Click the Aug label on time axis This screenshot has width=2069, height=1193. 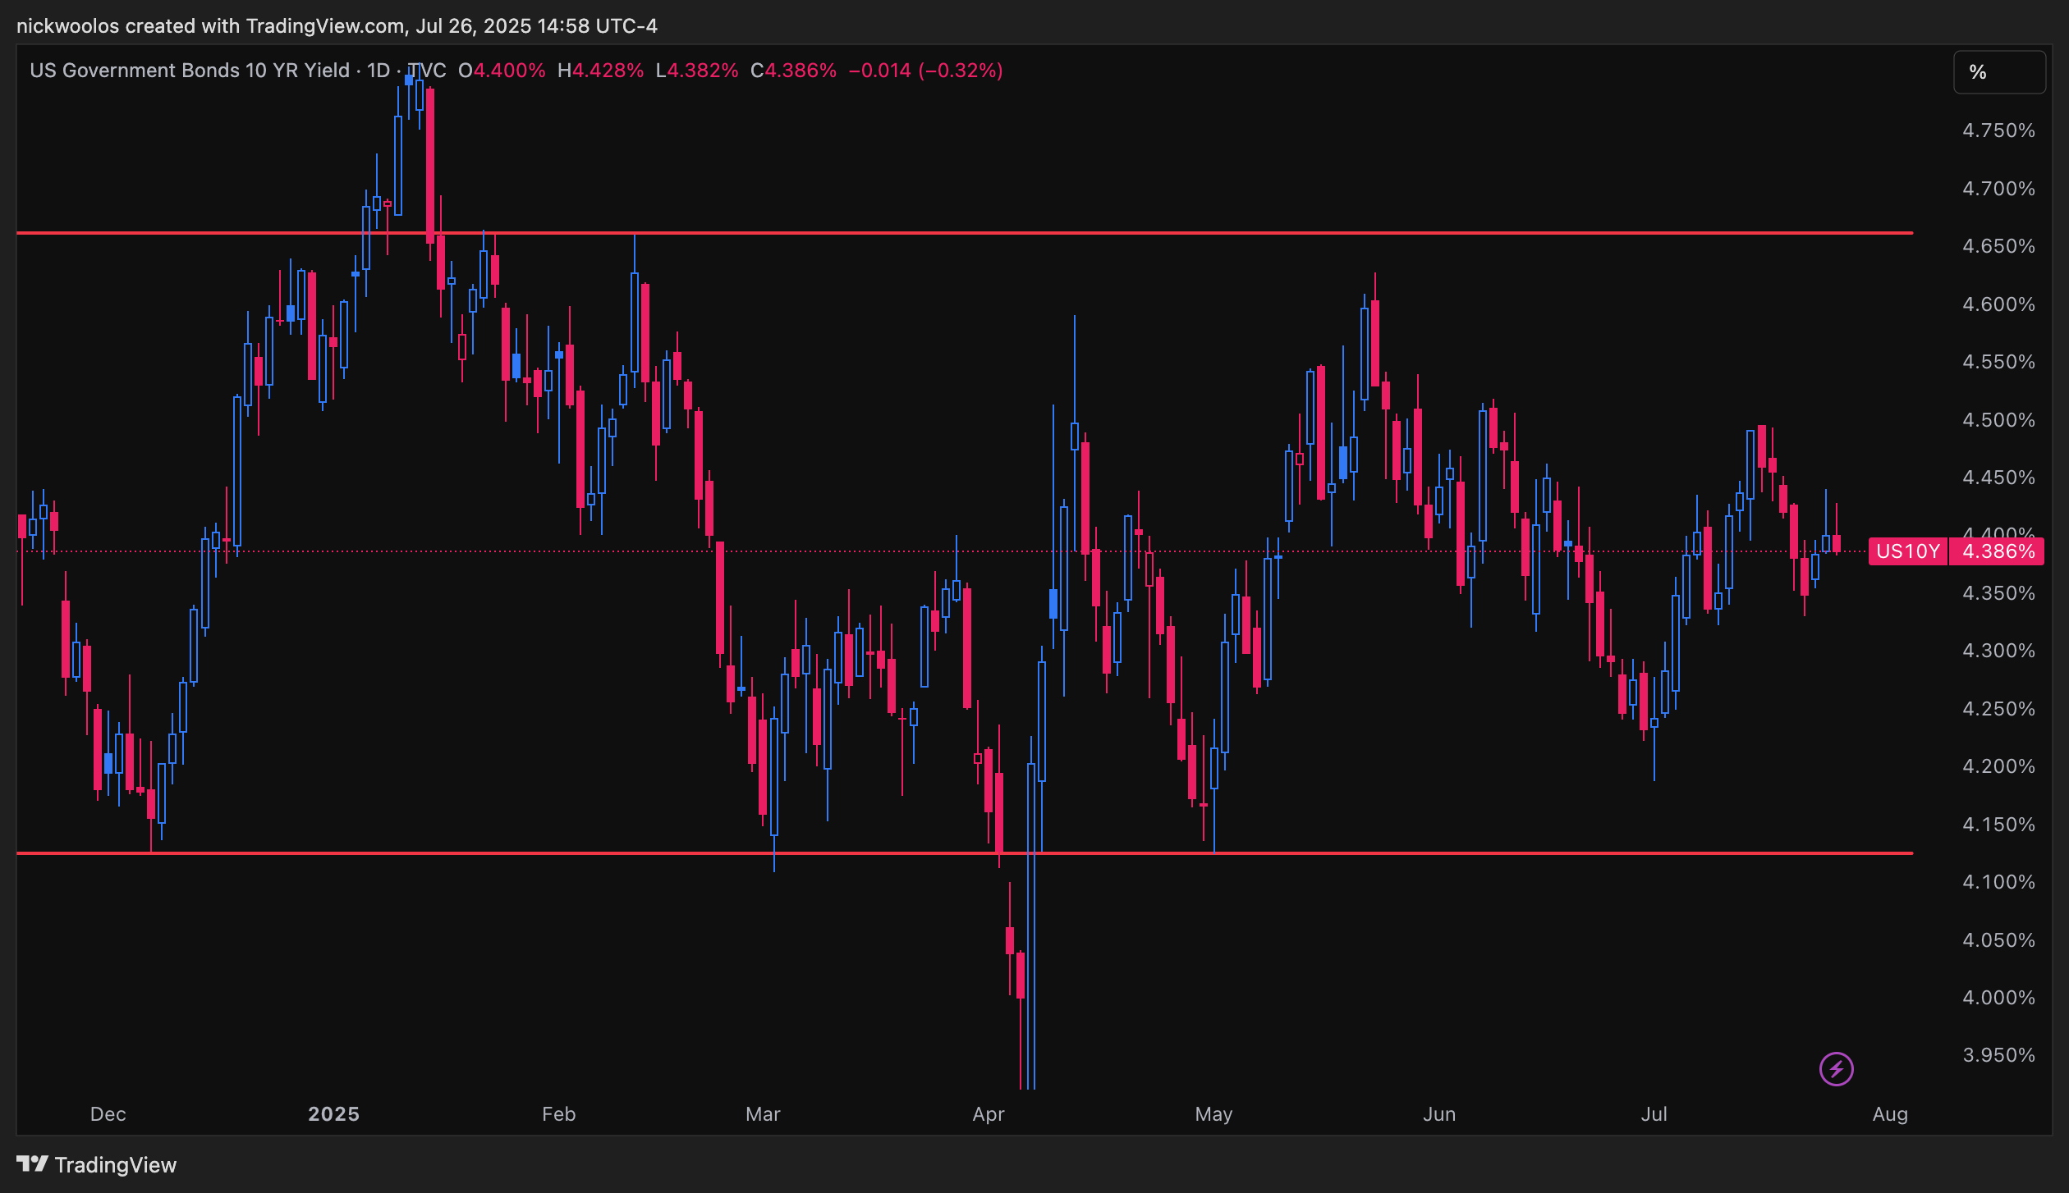[x=1889, y=1114]
